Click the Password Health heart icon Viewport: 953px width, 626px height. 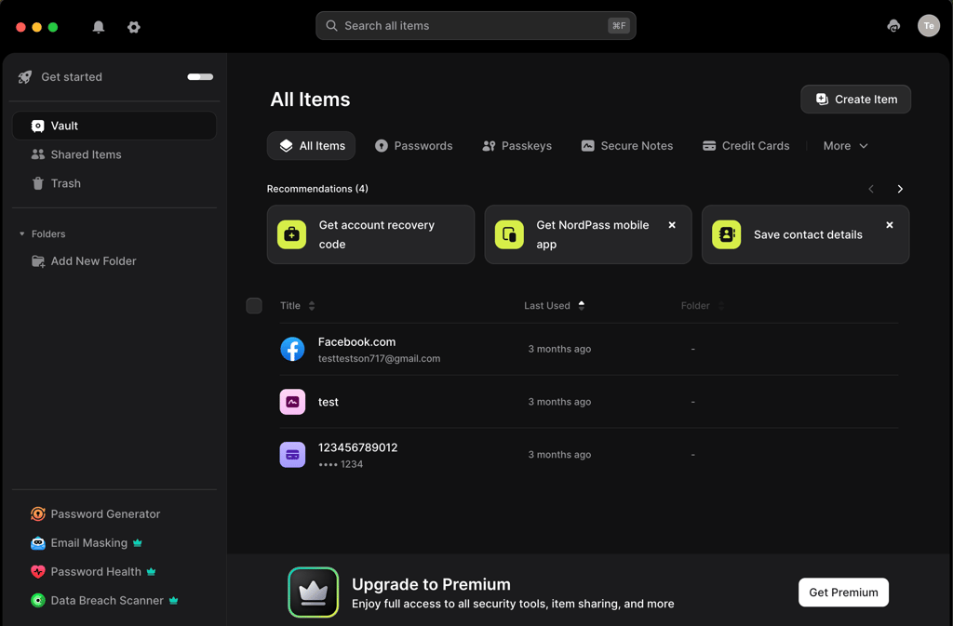tap(37, 571)
